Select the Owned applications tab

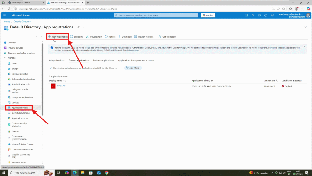point(79,60)
